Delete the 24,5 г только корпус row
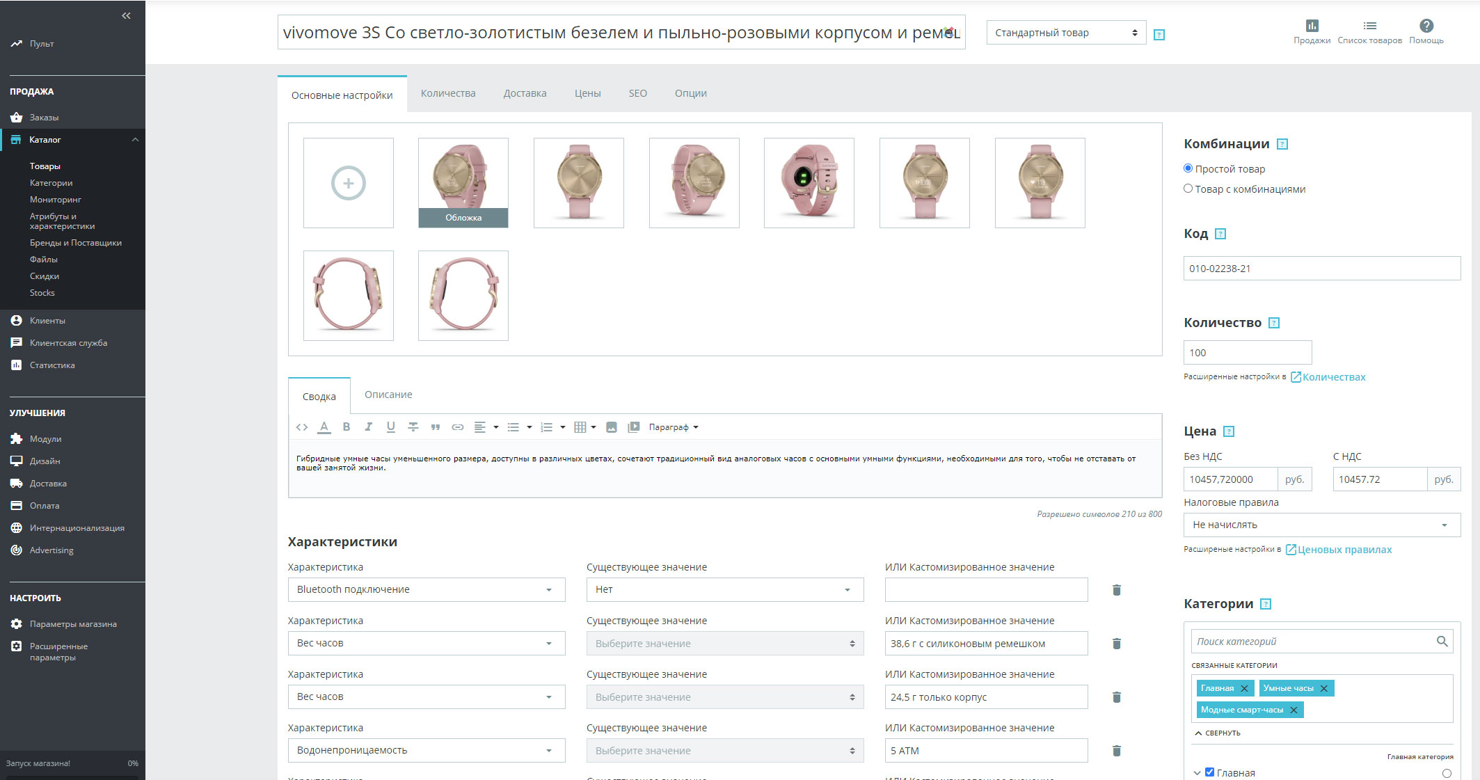 pos(1117,697)
